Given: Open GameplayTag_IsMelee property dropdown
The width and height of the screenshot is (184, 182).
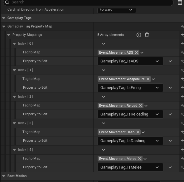Looking at the screenshot, I should click(x=130, y=167).
